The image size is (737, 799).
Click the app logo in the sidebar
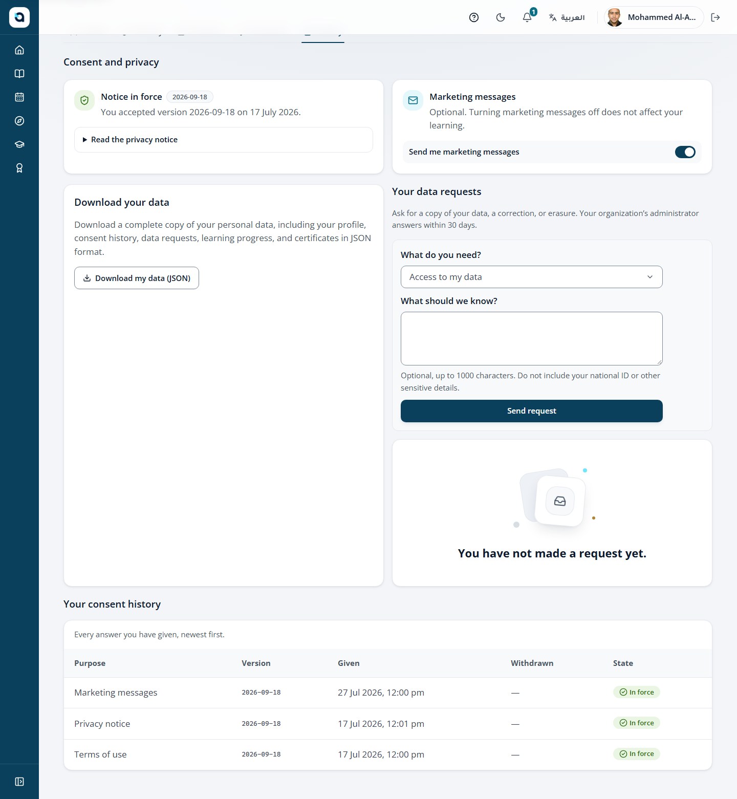click(19, 17)
